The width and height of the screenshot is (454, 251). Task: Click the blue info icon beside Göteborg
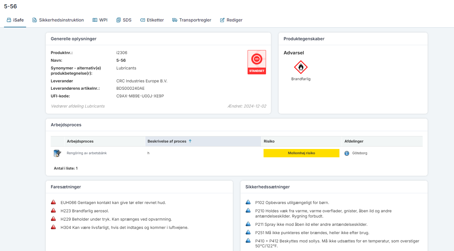347,153
